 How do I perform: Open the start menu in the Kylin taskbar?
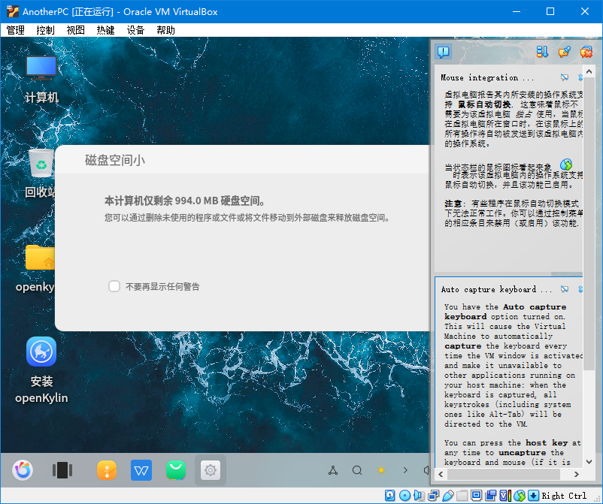(23, 469)
